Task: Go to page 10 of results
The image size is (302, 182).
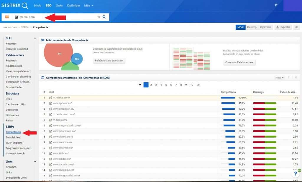Action: tap(192, 85)
